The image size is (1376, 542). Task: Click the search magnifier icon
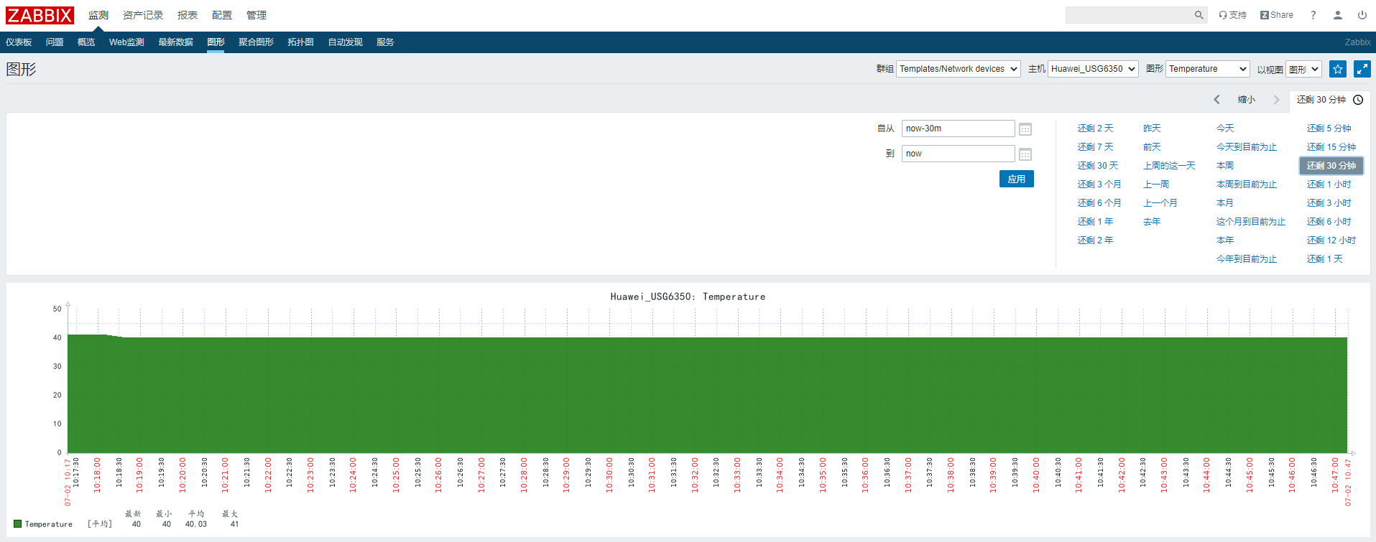1199,15
